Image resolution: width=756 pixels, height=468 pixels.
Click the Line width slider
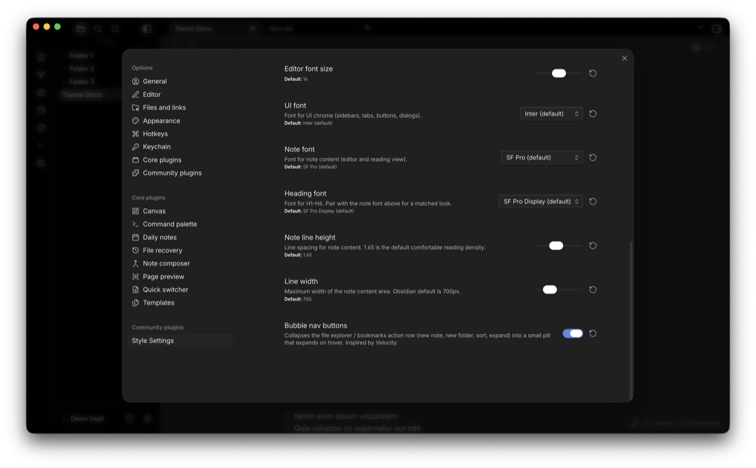[559, 289]
